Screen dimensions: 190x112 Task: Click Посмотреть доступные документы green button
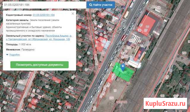point(39,65)
